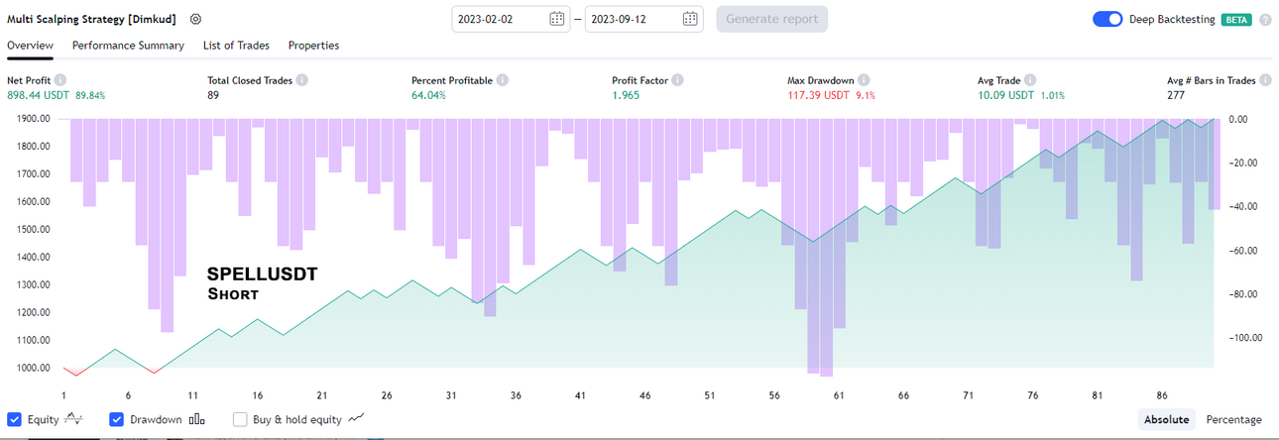Click info icon beside Max Drawdown
1279x440 pixels.
point(865,80)
